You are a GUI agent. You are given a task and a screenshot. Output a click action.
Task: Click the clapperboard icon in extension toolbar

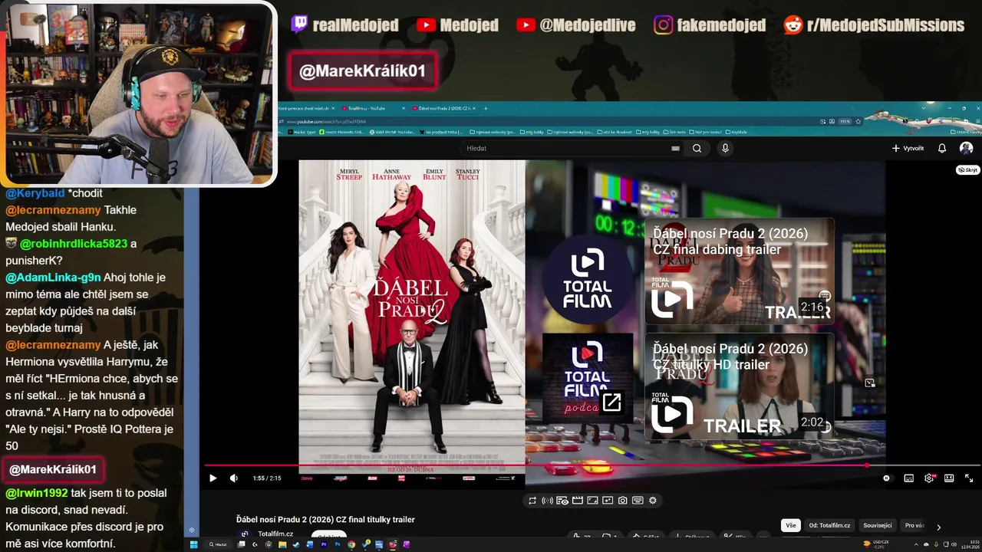(x=578, y=501)
